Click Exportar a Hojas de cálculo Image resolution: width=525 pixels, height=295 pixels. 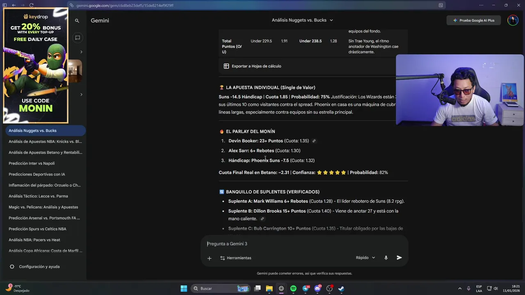point(252,66)
